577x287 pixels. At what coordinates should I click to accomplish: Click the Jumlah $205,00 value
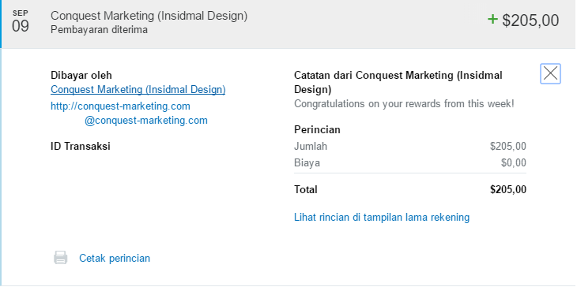tap(508, 147)
